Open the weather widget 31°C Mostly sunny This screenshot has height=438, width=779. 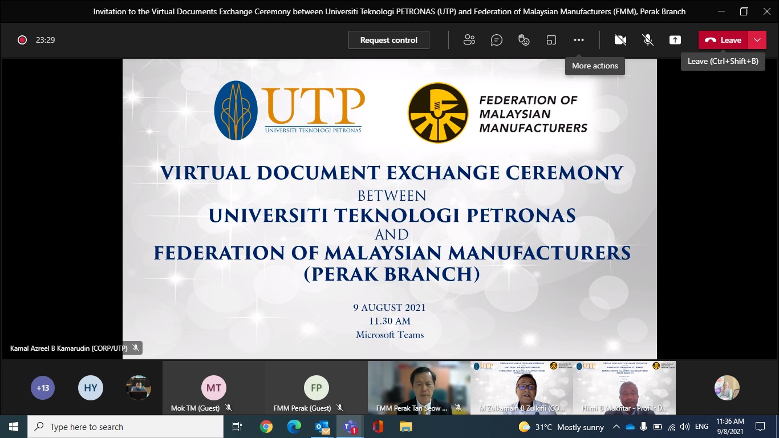[x=561, y=427]
